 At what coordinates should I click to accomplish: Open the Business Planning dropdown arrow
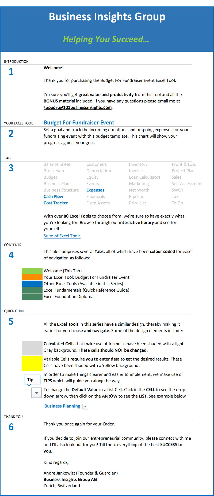click(85, 407)
